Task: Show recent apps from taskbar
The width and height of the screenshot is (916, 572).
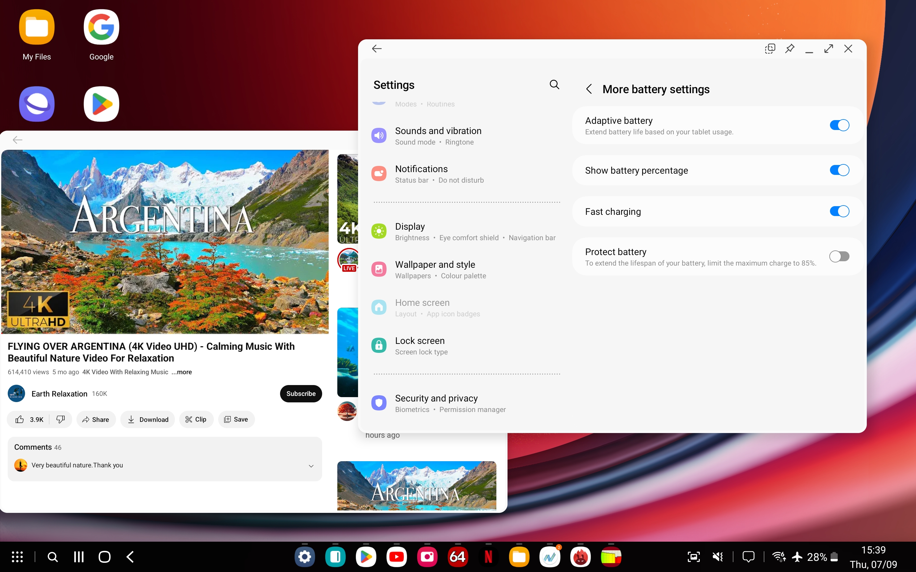Action: [x=79, y=557]
